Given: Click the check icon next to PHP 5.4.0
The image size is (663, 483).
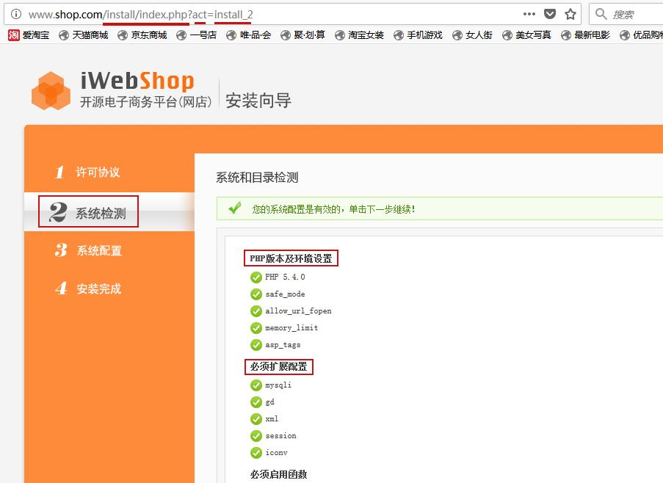Looking at the screenshot, I should pos(256,277).
